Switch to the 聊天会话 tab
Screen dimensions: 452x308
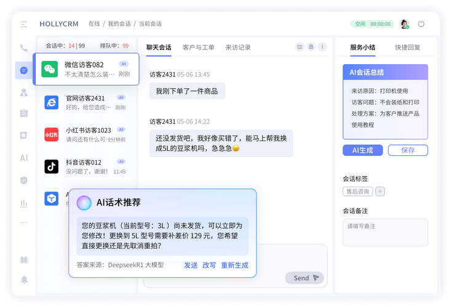tap(159, 47)
